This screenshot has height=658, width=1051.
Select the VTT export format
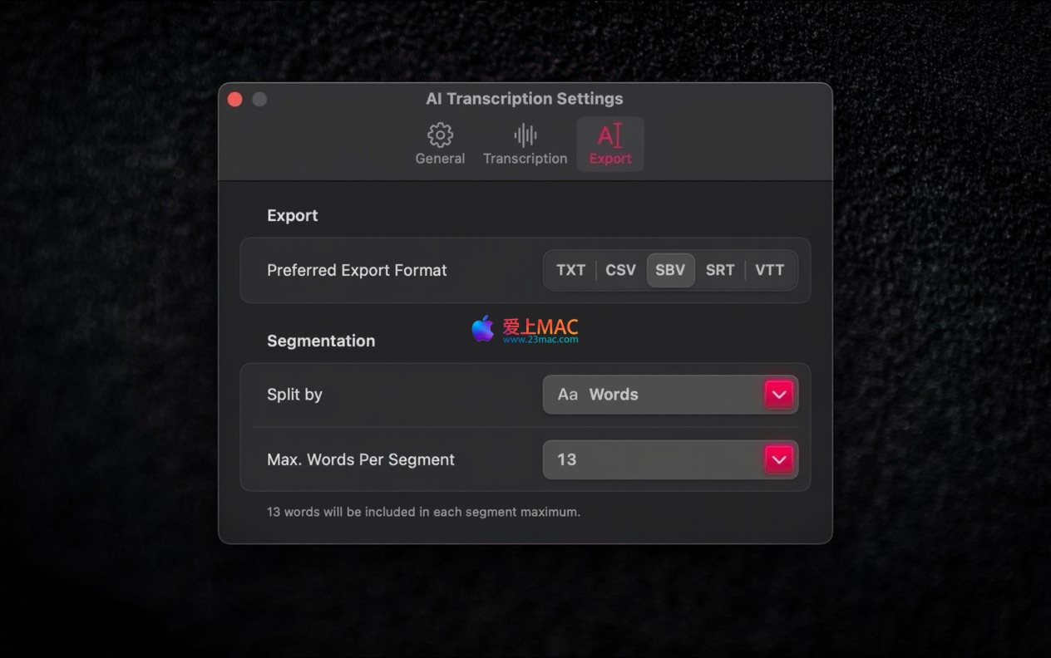[x=770, y=270]
